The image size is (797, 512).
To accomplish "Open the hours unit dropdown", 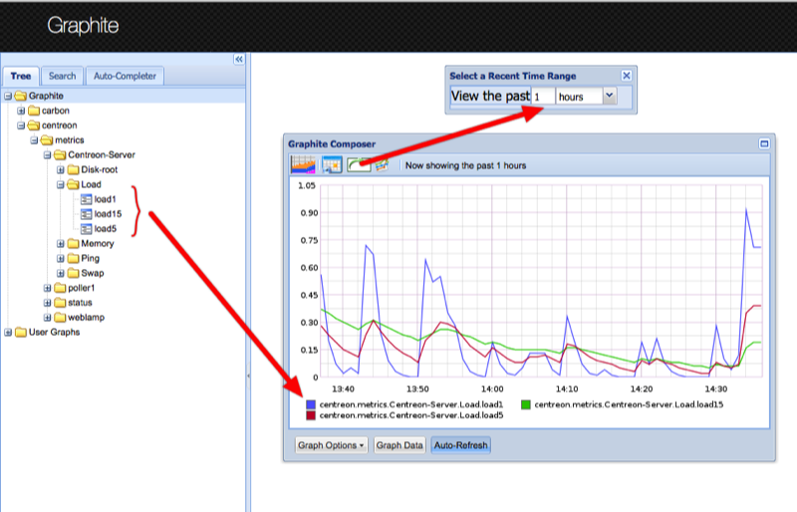I will point(610,96).
